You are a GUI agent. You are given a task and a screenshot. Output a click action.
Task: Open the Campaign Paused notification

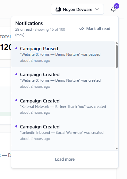click(x=63, y=54)
